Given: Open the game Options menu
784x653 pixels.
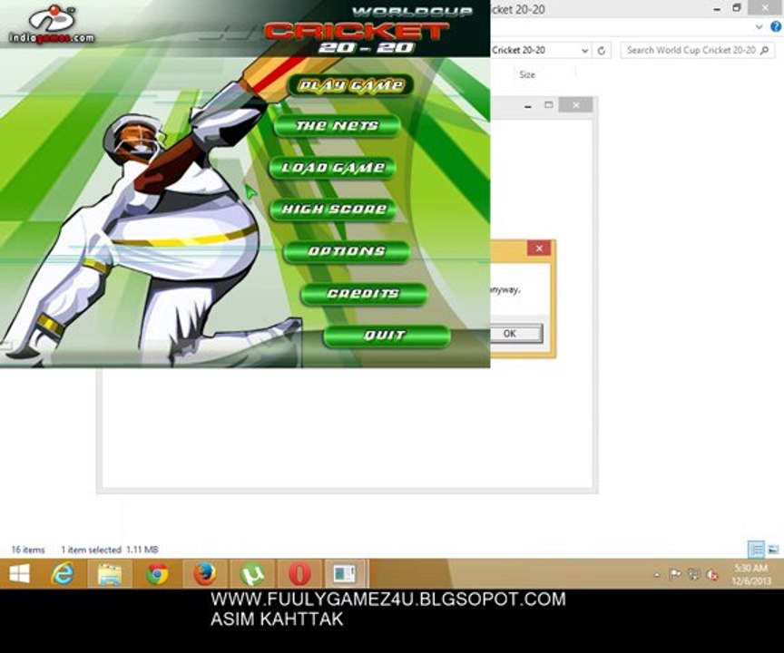Looking at the screenshot, I should (x=347, y=251).
